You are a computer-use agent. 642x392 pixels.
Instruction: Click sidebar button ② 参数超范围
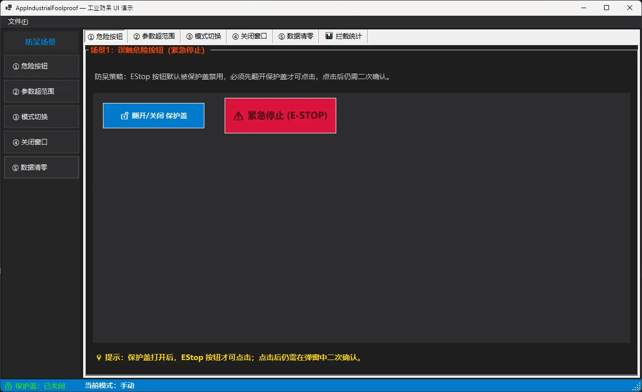coord(42,91)
